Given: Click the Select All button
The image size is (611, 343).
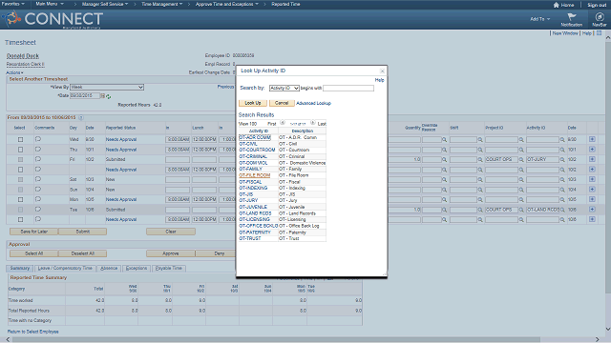Looking at the screenshot, I should (34, 253).
